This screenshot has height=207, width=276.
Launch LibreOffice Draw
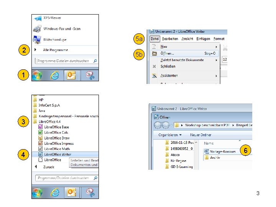point(54,138)
